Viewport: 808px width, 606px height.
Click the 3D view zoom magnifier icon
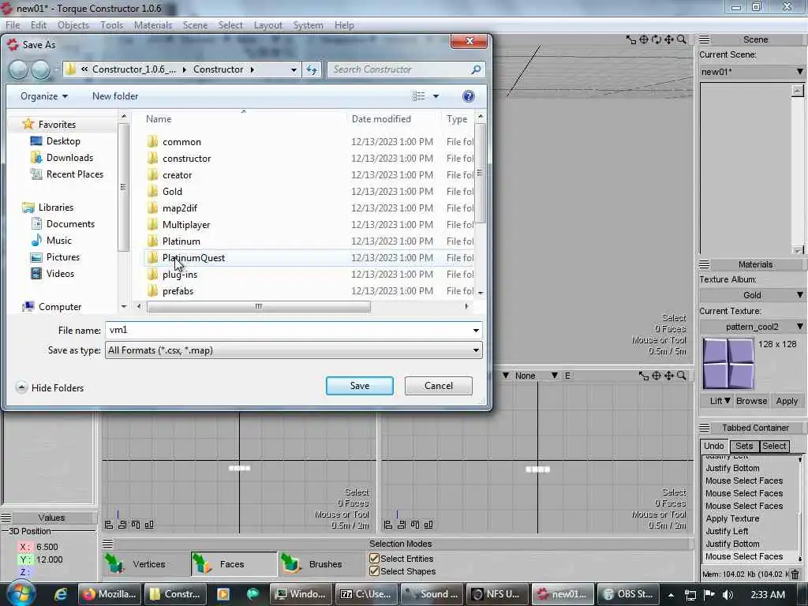tap(681, 39)
